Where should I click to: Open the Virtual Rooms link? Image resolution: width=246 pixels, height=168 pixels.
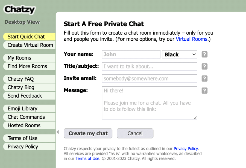[191, 39]
